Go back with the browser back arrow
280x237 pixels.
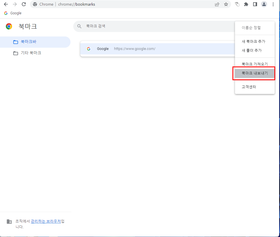6,4
